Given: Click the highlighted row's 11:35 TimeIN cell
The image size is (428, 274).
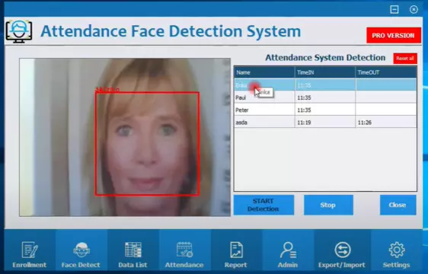Looking at the screenshot, I should click(325, 85).
